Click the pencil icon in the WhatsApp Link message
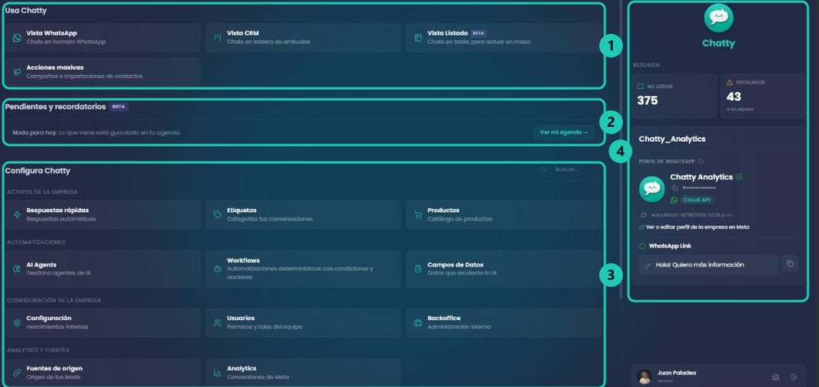 coord(647,266)
